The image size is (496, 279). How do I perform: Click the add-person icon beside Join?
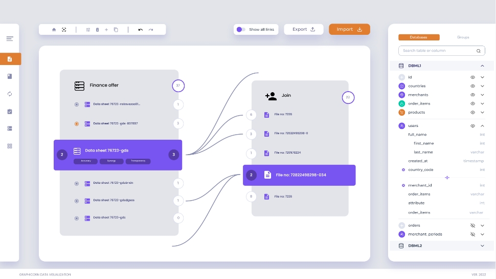[x=271, y=96]
